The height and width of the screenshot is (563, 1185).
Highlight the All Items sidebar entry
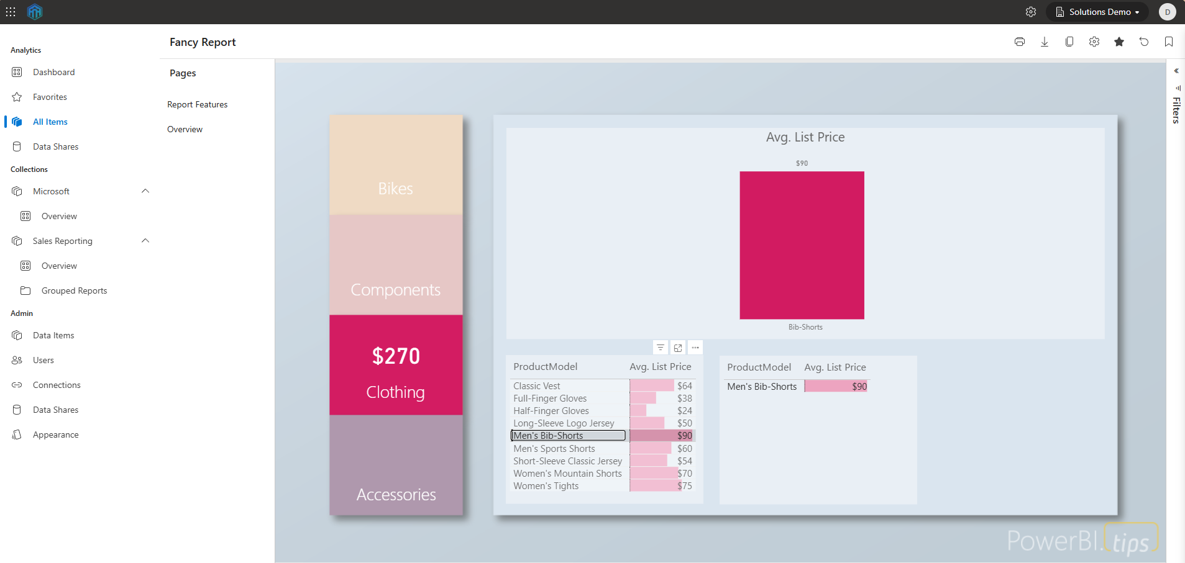pyautogui.click(x=50, y=122)
